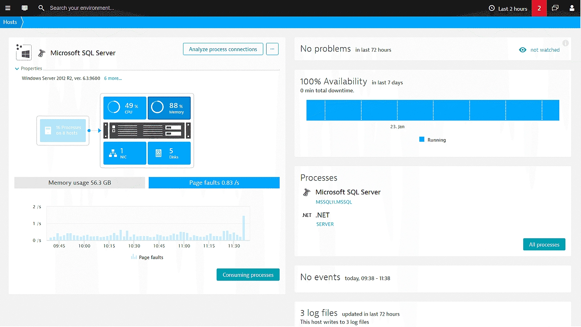Click the info icon in problems panel
The width and height of the screenshot is (581, 327).
[x=565, y=43]
